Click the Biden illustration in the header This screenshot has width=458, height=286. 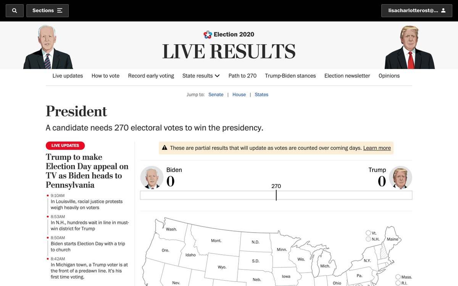click(48, 48)
